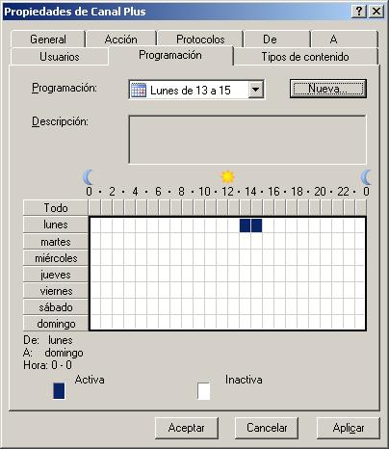Click the Nueva... button
Screen dimensions: 389x449
point(328,89)
